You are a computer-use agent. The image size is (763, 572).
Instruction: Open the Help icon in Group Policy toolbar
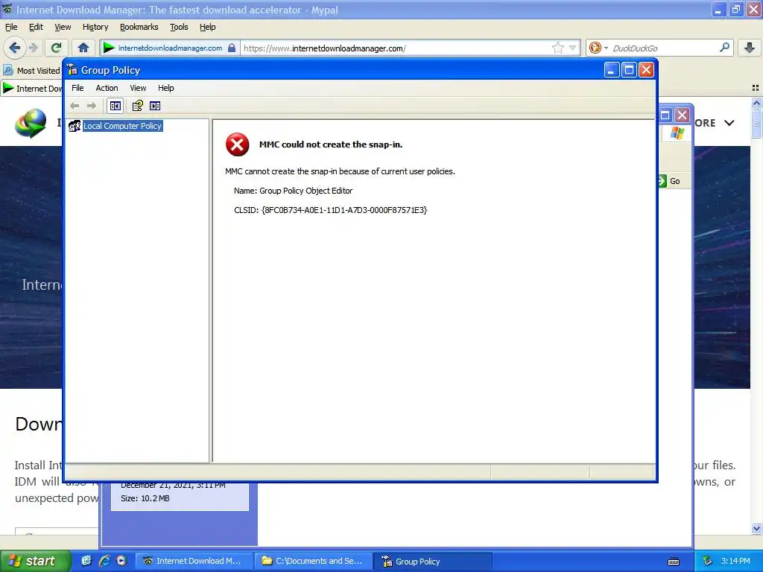coord(138,106)
